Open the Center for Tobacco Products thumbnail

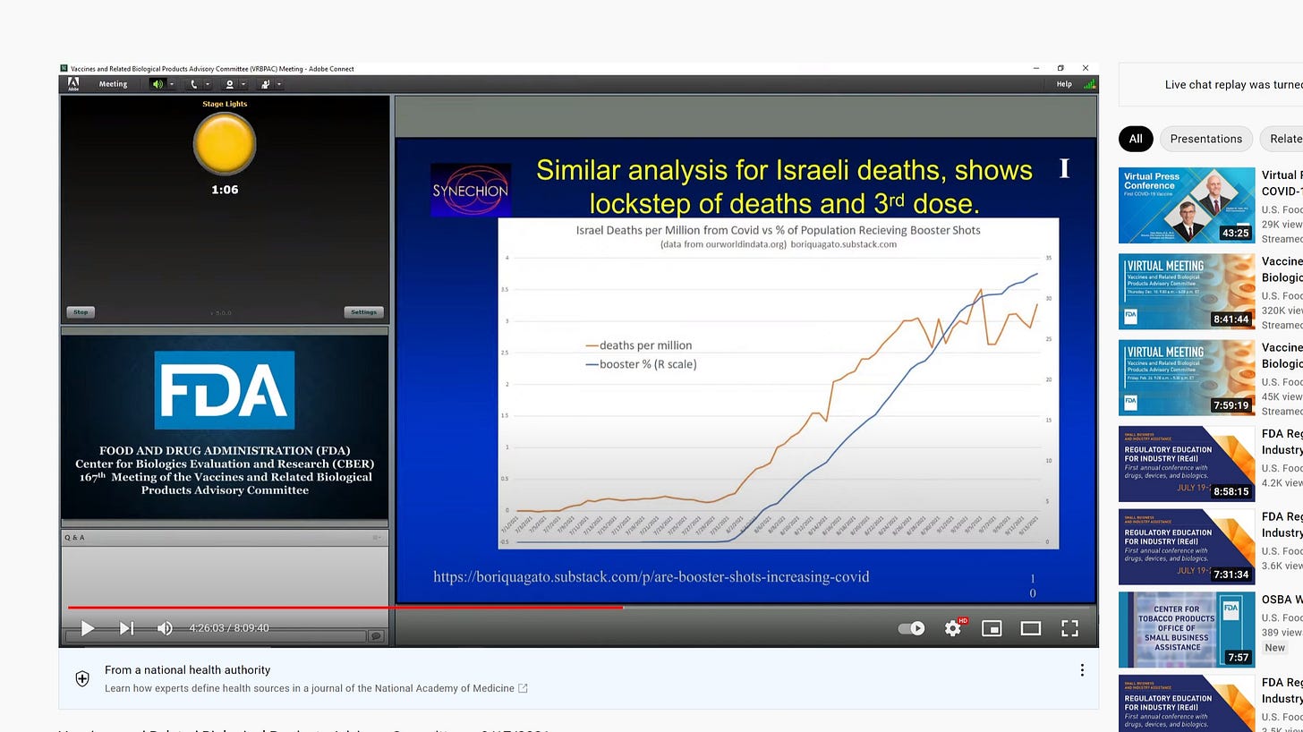[x=1187, y=630]
